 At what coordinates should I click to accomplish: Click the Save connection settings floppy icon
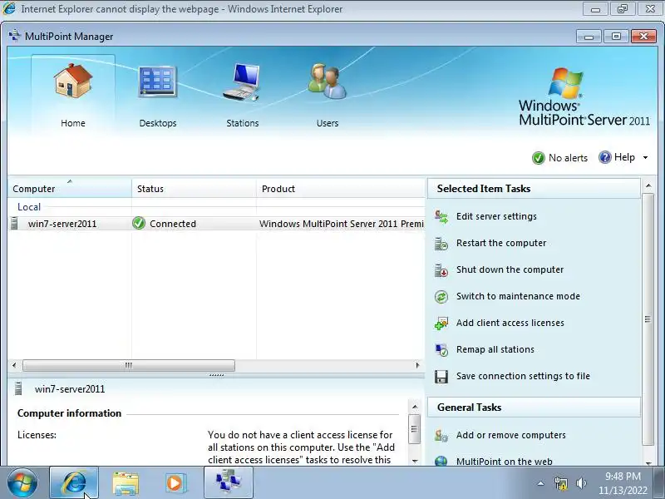[x=441, y=377]
